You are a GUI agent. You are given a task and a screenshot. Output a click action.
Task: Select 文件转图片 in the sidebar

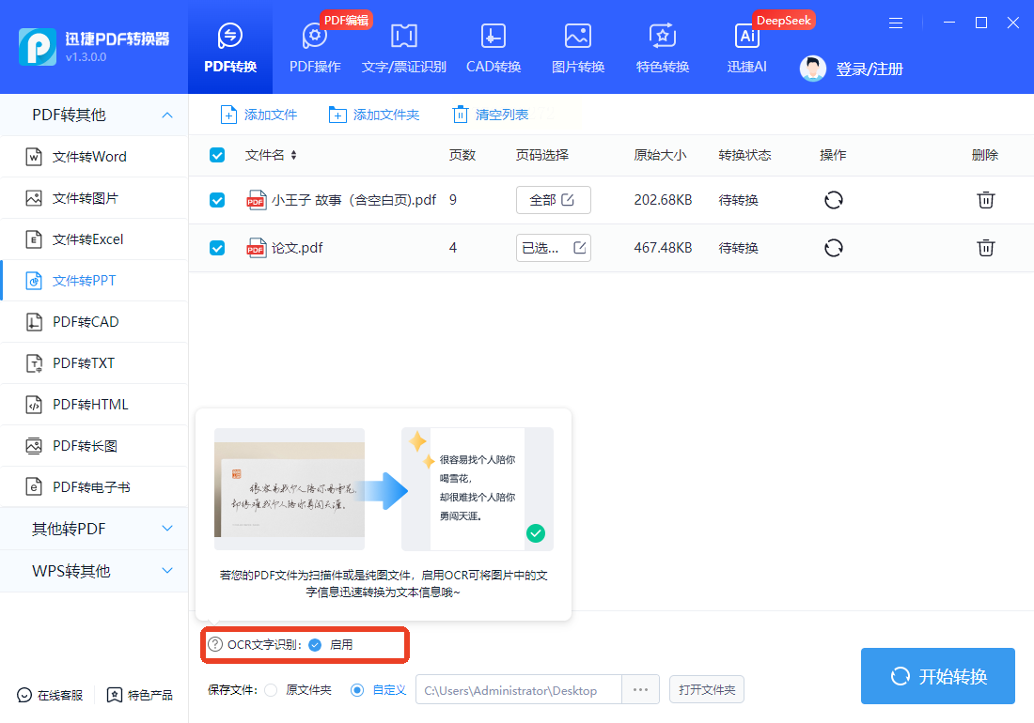coord(94,198)
